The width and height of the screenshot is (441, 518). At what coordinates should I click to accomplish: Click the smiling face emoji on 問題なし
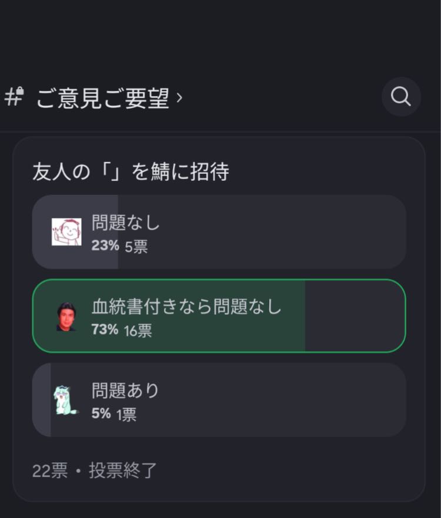(x=66, y=232)
